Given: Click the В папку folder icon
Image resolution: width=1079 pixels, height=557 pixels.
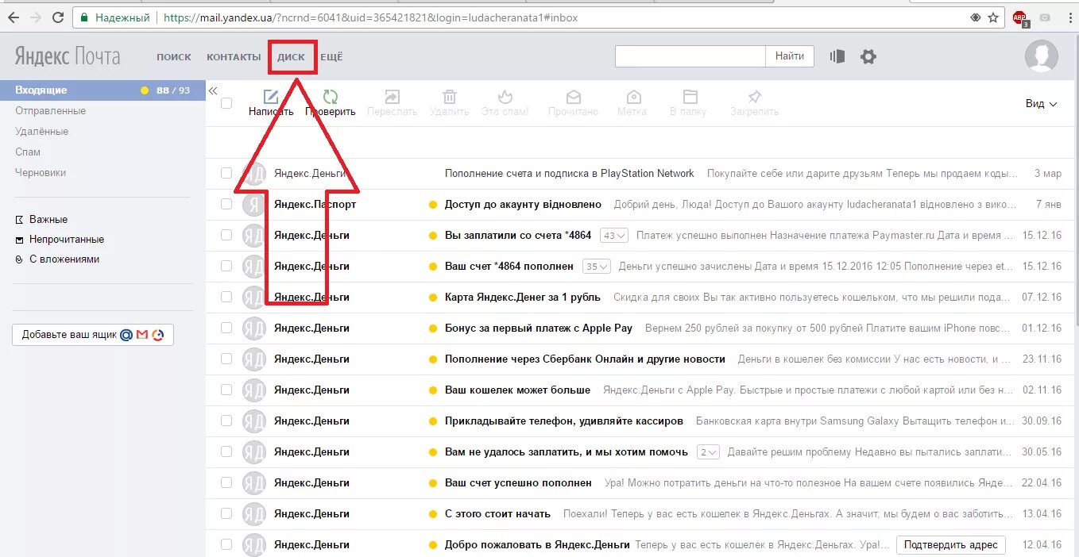Looking at the screenshot, I should point(690,97).
